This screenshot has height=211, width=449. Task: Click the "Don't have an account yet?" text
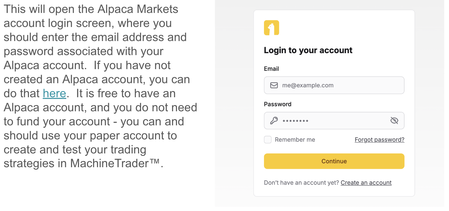tap(301, 183)
